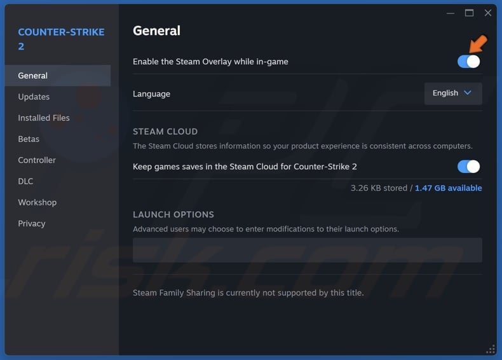Maximize the properties window
This screenshot has height=360, width=502.
point(469,13)
